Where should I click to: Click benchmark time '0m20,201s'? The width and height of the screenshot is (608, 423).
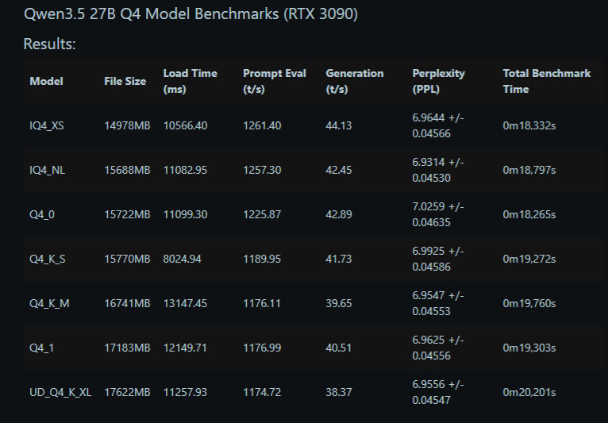pos(529,392)
